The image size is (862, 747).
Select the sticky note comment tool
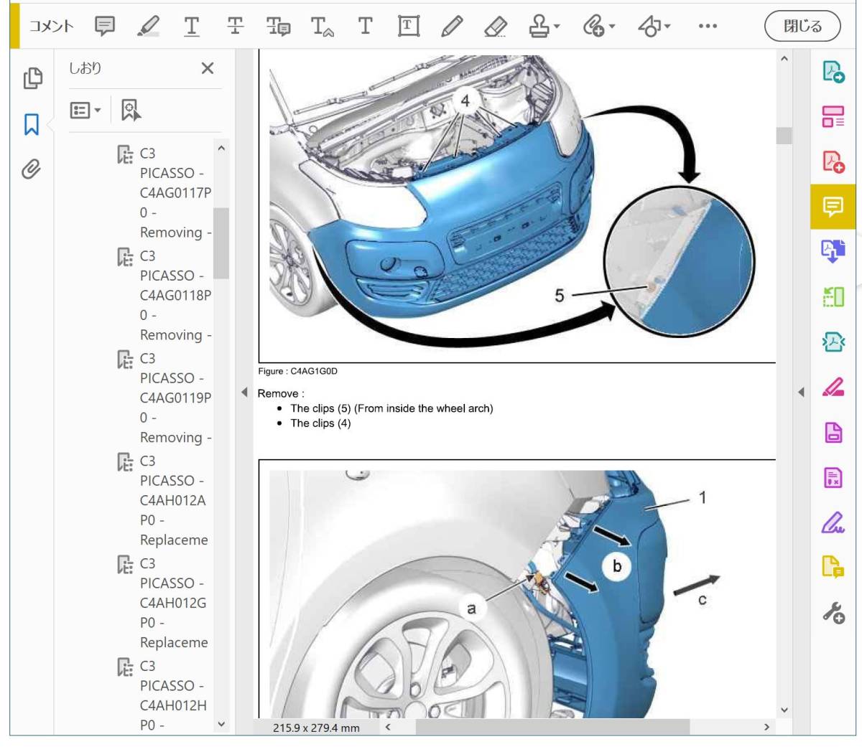[x=105, y=27]
